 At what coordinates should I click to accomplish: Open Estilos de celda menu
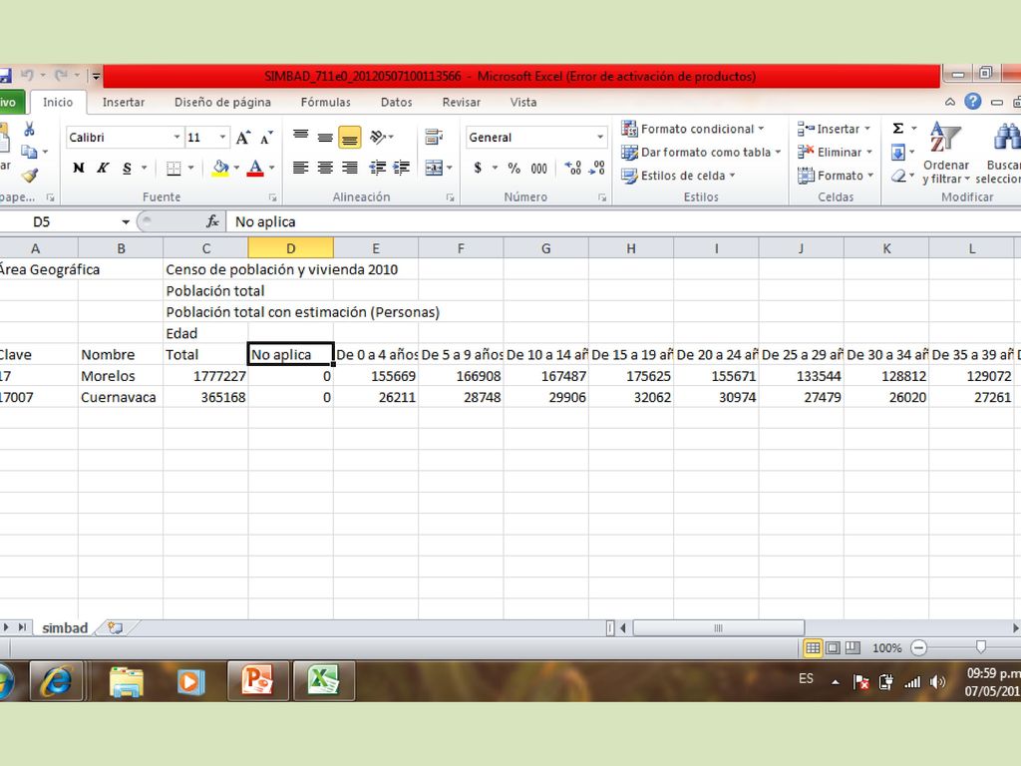(x=678, y=176)
